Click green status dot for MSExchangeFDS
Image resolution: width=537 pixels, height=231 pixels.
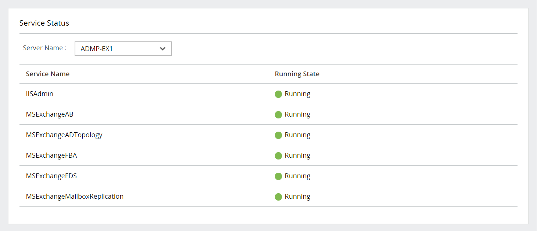click(278, 176)
